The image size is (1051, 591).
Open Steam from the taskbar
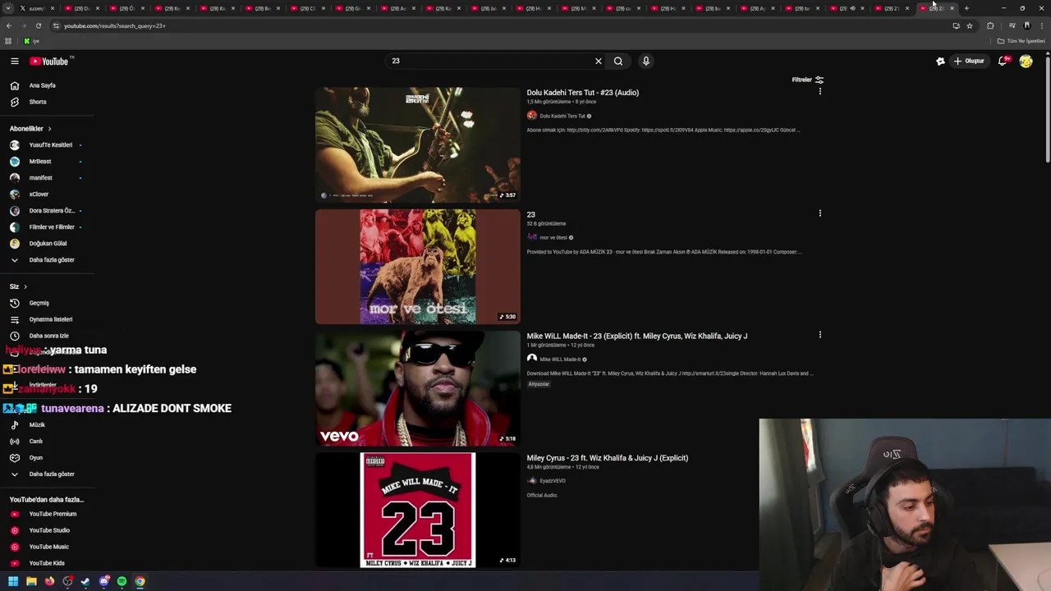85,581
